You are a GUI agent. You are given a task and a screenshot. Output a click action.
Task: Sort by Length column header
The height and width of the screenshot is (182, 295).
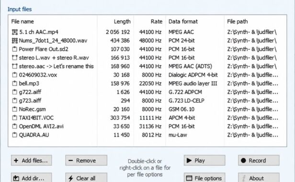[x=122, y=22]
